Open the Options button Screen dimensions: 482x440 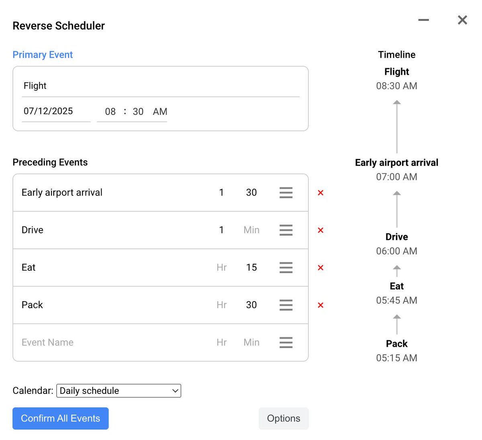(284, 418)
